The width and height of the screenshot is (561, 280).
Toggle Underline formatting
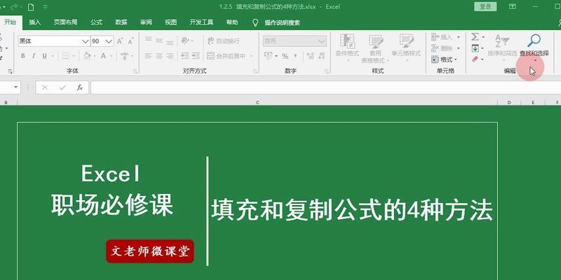pyautogui.click(x=44, y=56)
